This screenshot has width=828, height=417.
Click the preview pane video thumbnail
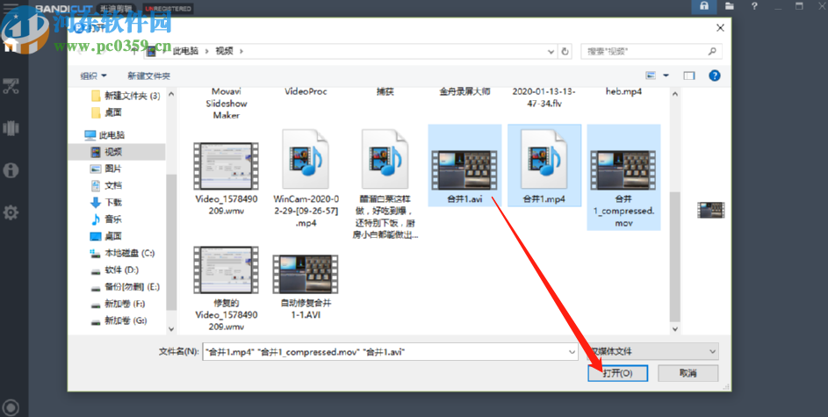point(710,210)
